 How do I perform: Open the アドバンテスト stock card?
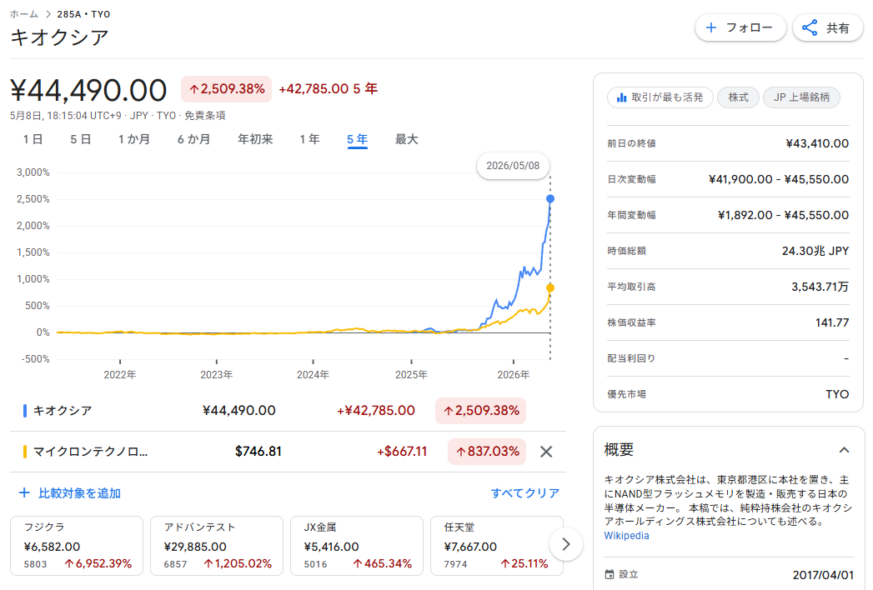(x=217, y=546)
